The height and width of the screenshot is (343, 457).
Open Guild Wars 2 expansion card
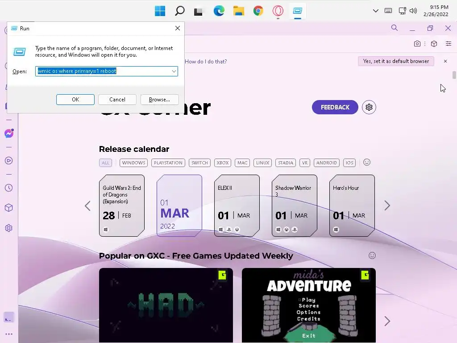pos(122,205)
